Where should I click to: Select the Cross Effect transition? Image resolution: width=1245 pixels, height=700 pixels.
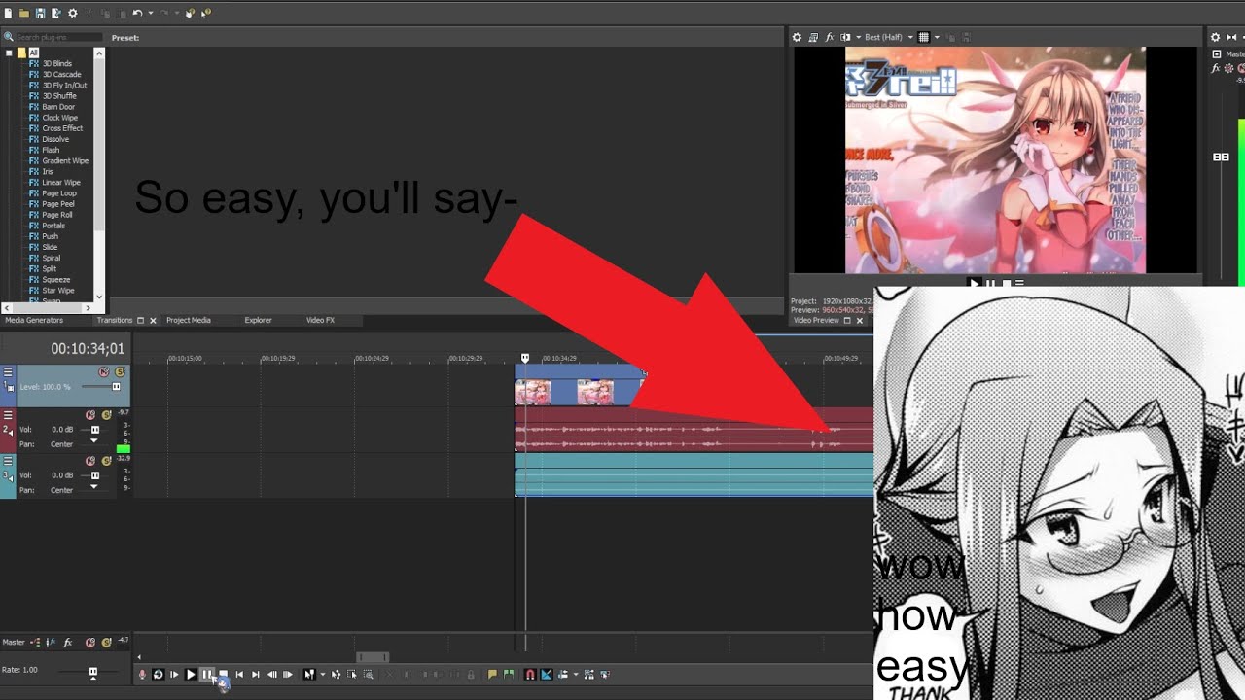pos(62,128)
